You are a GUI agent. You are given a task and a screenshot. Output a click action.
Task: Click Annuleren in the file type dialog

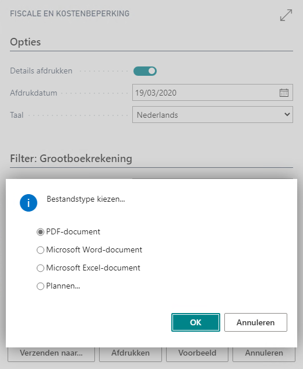pos(255,322)
